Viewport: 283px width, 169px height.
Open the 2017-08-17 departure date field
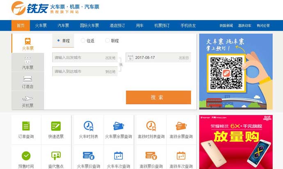(158, 58)
